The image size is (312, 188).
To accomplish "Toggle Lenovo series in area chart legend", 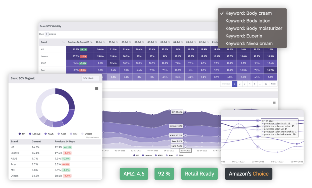I will click(x=147, y=155).
